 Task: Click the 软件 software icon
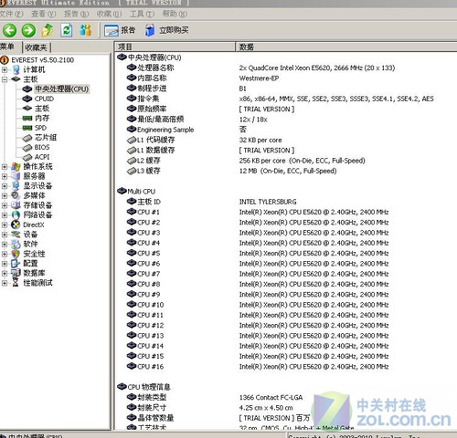(16, 244)
